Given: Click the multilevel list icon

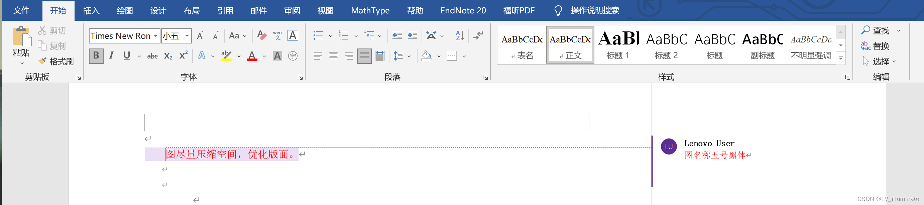Looking at the screenshot, I should (369, 35).
